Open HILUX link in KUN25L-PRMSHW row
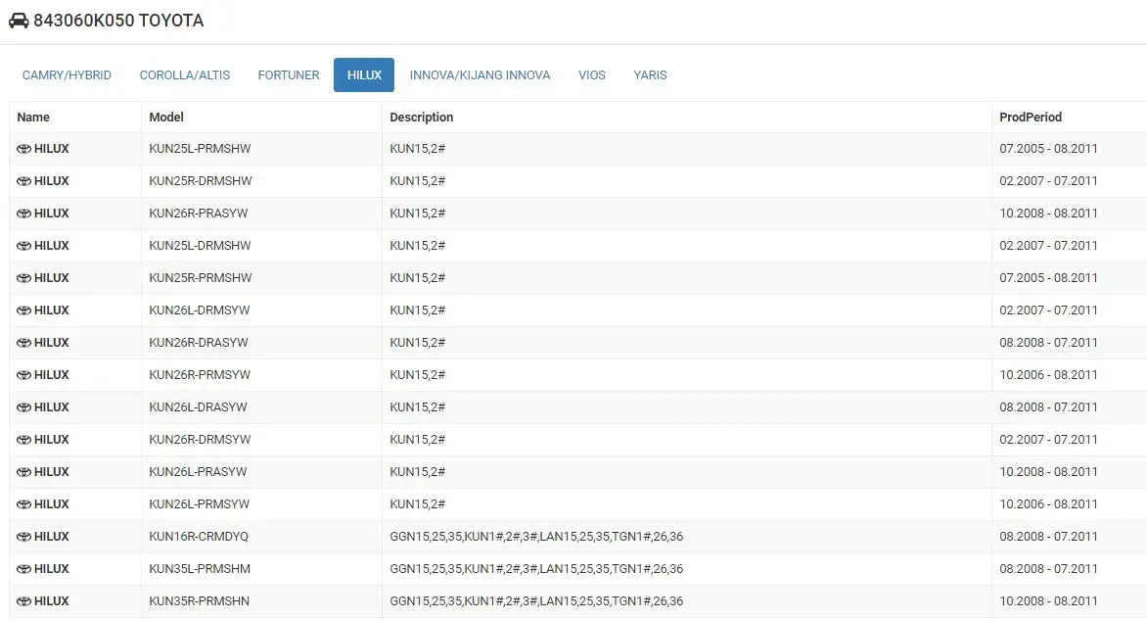Screen dimensions: 1147x620 (51, 149)
